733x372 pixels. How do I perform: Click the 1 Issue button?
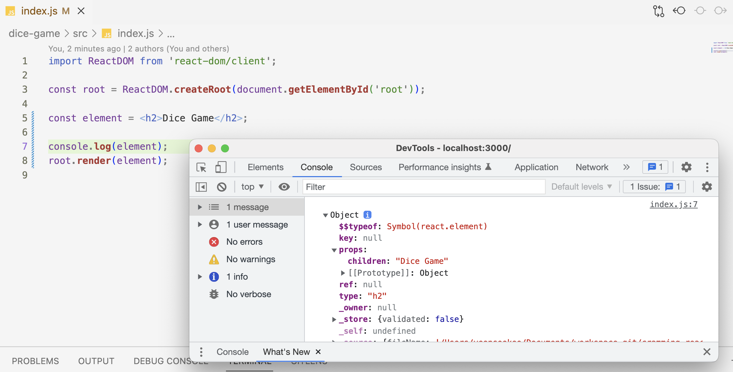point(654,187)
